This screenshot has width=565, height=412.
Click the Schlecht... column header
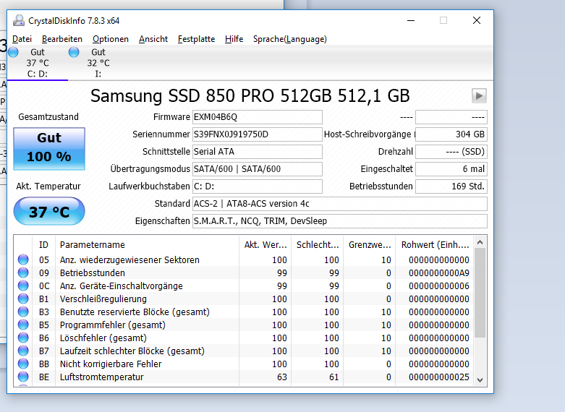318,244
